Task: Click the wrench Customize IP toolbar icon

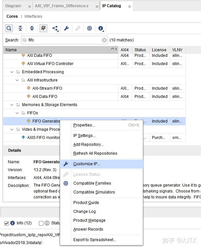Action: click(x=66, y=29)
